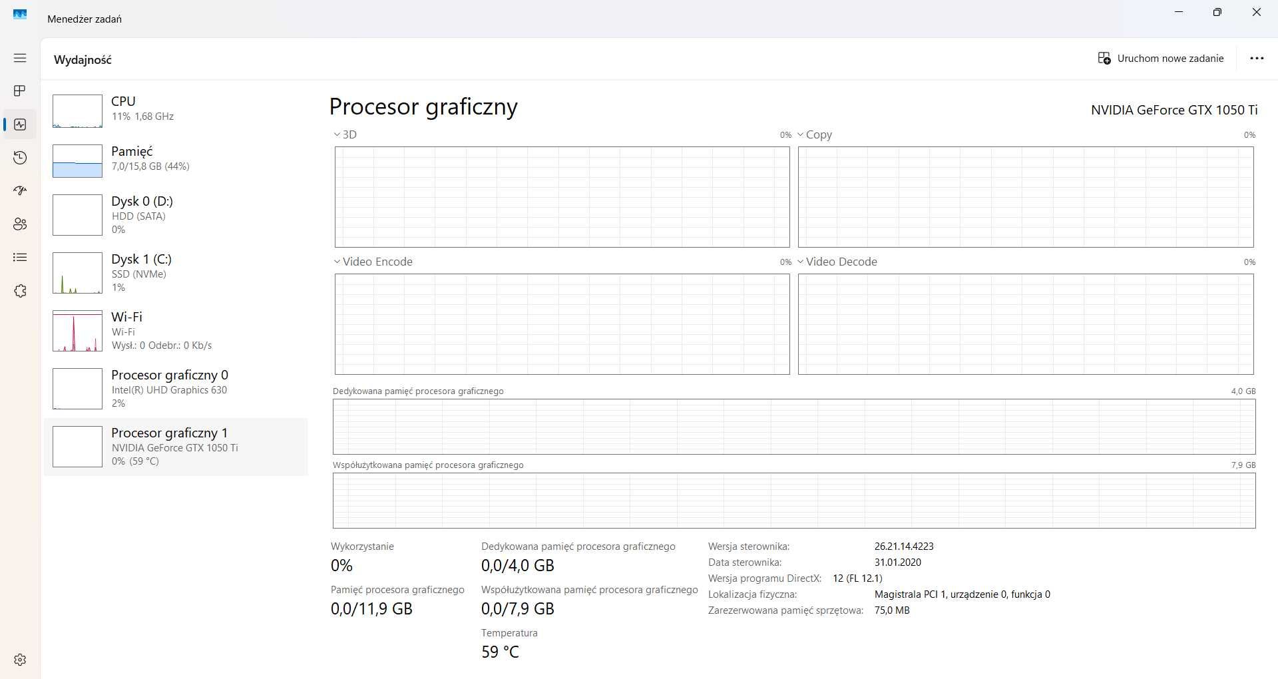This screenshot has width=1278, height=679.
Task: Open the Details list icon
Action: tap(20, 258)
